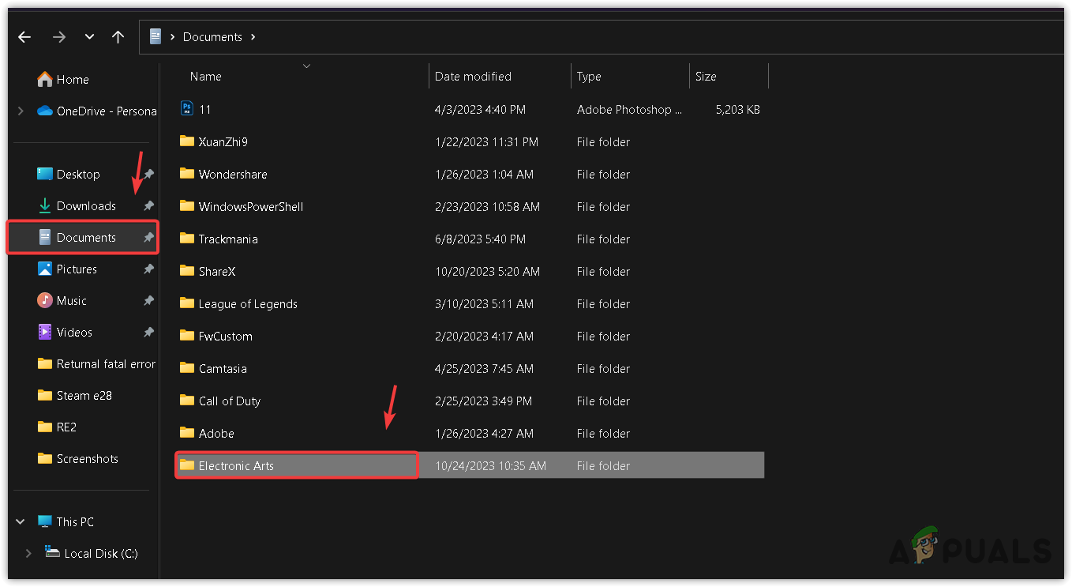Collapse the This PC tree node
The height and width of the screenshot is (587, 1072).
[x=21, y=522]
